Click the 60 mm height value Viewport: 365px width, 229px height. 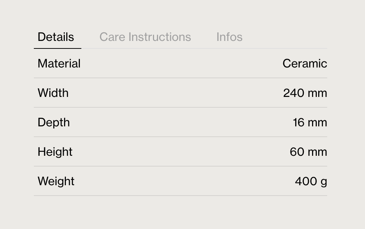(x=308, y=152)
